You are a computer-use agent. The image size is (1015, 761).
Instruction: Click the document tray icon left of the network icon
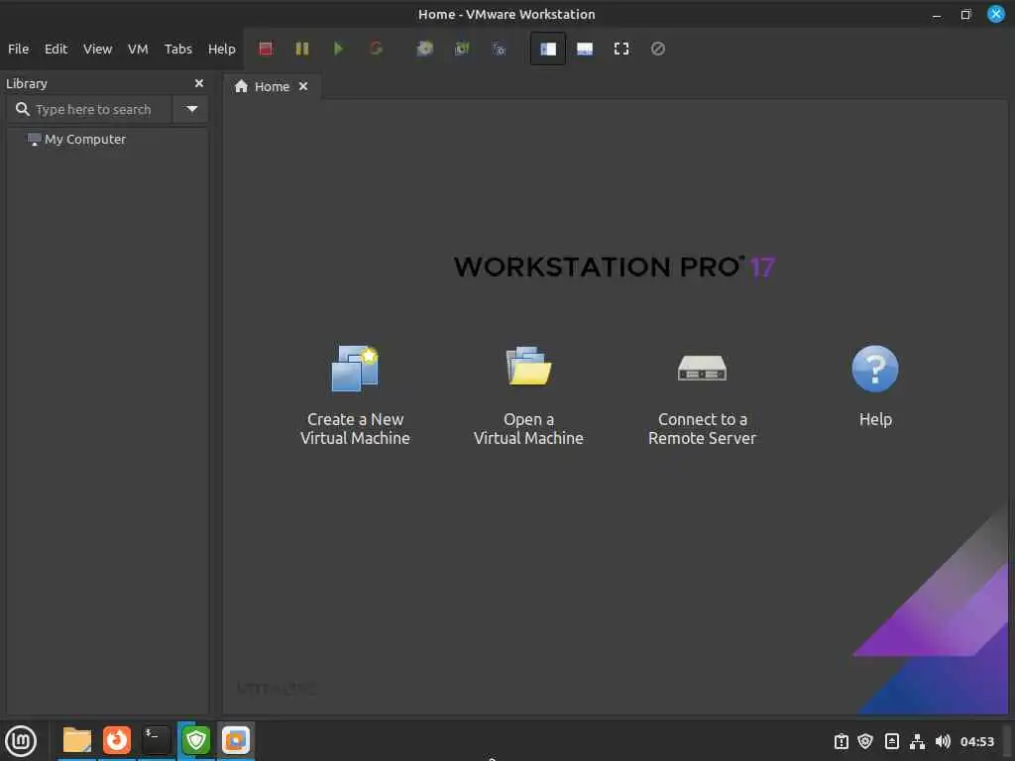(891, 741)
